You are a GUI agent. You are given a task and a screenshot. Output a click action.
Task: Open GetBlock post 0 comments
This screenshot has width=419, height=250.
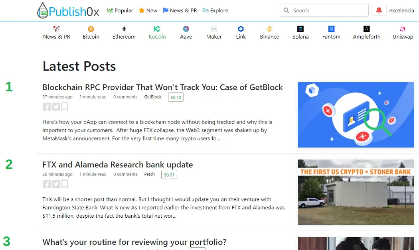pos(125,97)
